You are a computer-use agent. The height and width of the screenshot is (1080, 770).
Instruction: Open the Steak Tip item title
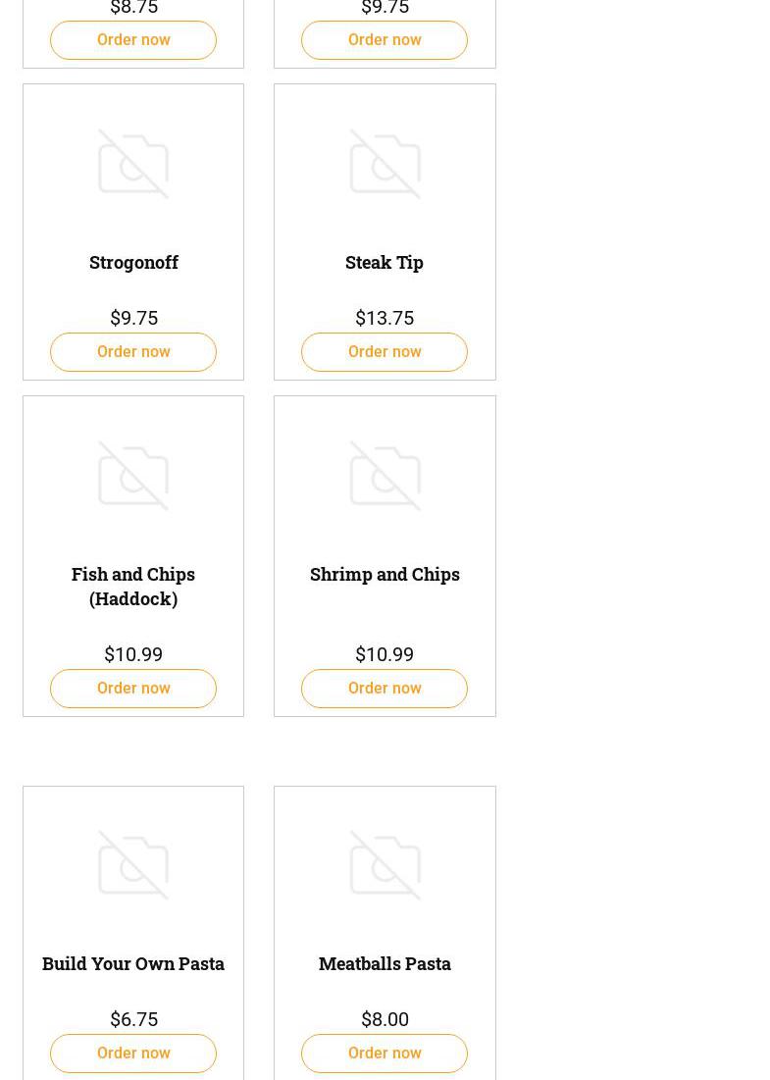point(385,262)
